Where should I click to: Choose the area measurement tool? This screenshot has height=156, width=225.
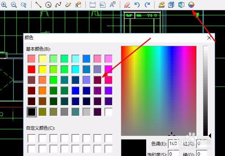tap(103, 5)
